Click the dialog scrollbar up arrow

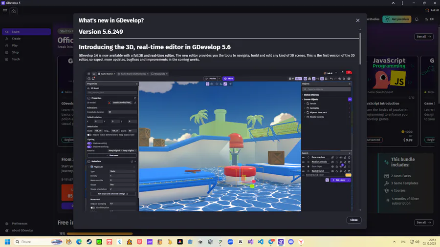pyautogui.click(x=360, y=29)
